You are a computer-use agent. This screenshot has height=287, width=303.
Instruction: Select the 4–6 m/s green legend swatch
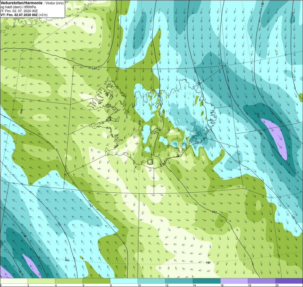click(69, 281)
